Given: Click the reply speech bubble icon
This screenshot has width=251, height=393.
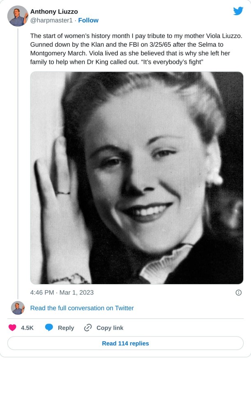Looking at the screenshot, I should pos(49,327).
